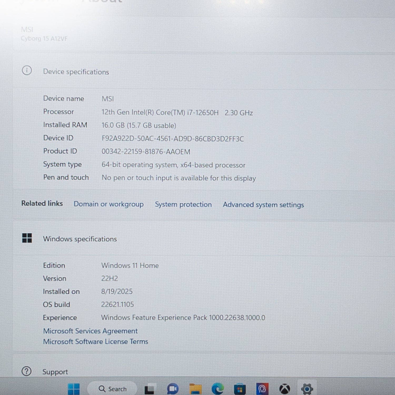Open the Xbox app

point(284,389)
